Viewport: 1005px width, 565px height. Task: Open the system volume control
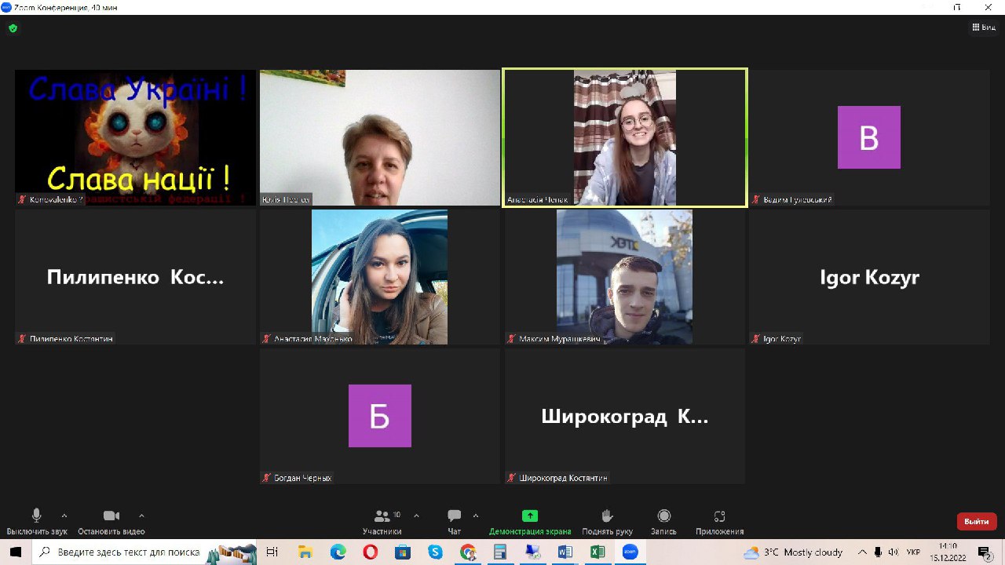pos(894,552)
